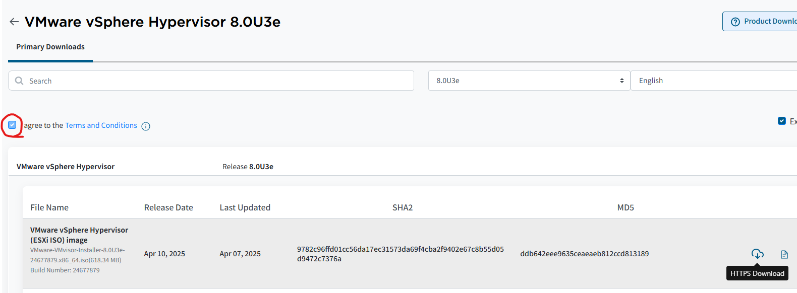Open the 8.0U3e version dropdown

point(529,81)
